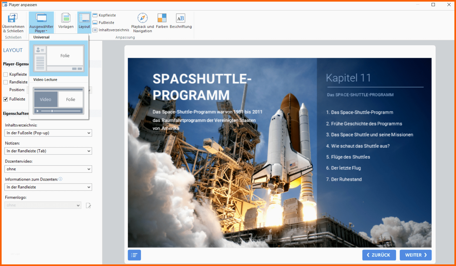Choose the Universal player layout

pyautogui.click(x=59, y=58)
